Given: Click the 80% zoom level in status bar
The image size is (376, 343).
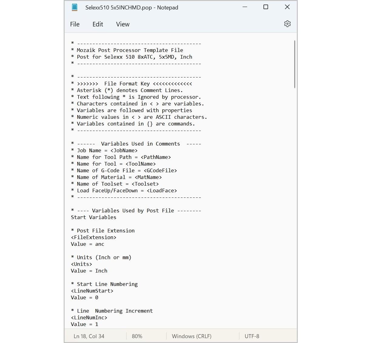Looking at the screenshot, I should click(137, 336).
